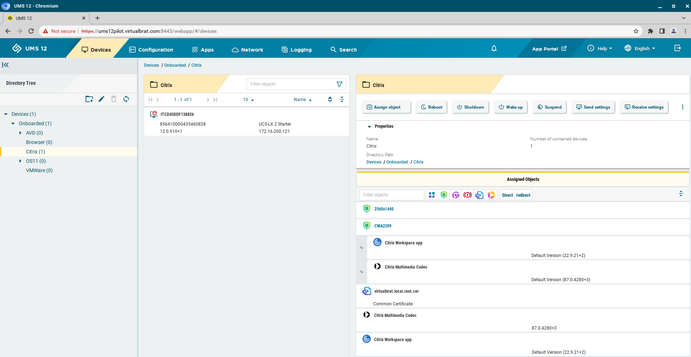
Task: Toggle Direct assigned objects filter
Action: coord(507,195)
